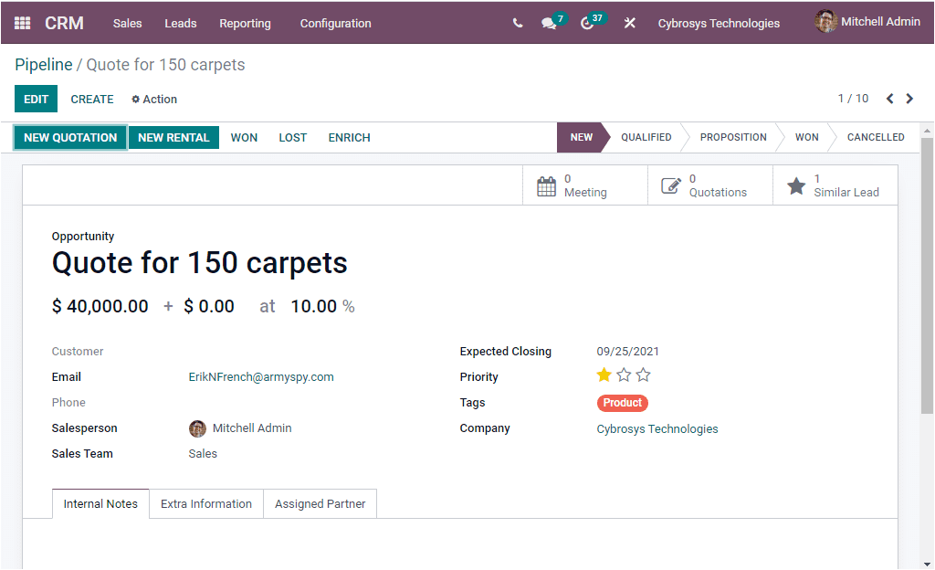Open the Meeting calendar smart button
The height and width of the screenshot is (570, 935).
click(x=584, y=185)
